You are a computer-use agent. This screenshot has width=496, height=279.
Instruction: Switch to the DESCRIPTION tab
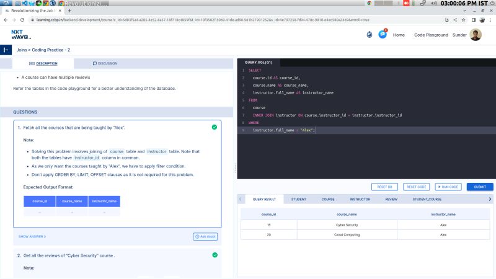43,63
